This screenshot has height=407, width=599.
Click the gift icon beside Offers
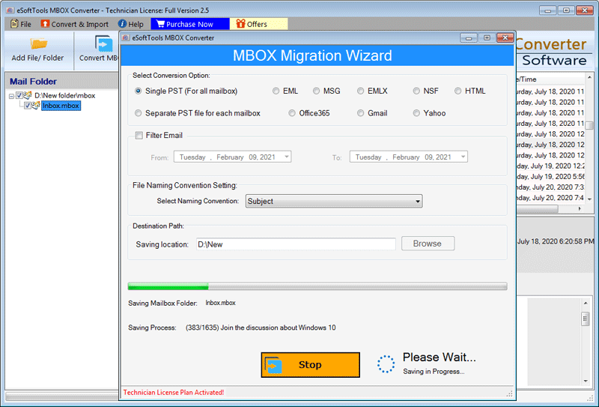click(240, 24)
